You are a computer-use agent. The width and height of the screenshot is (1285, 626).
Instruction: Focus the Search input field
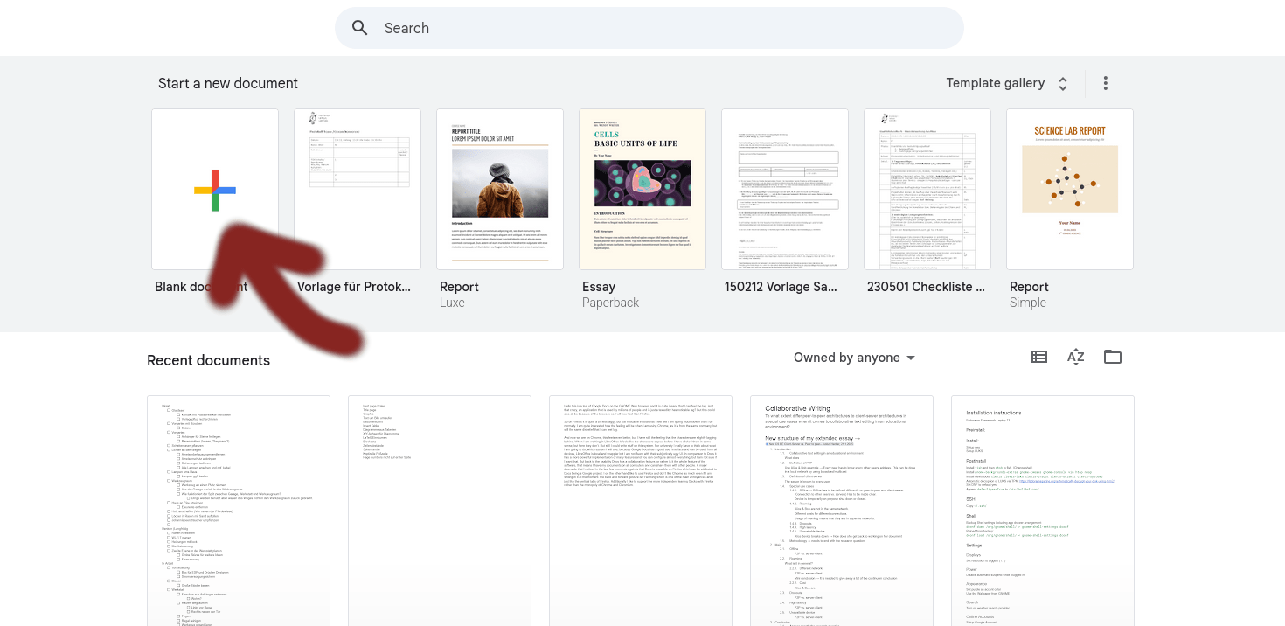[649, 28]
